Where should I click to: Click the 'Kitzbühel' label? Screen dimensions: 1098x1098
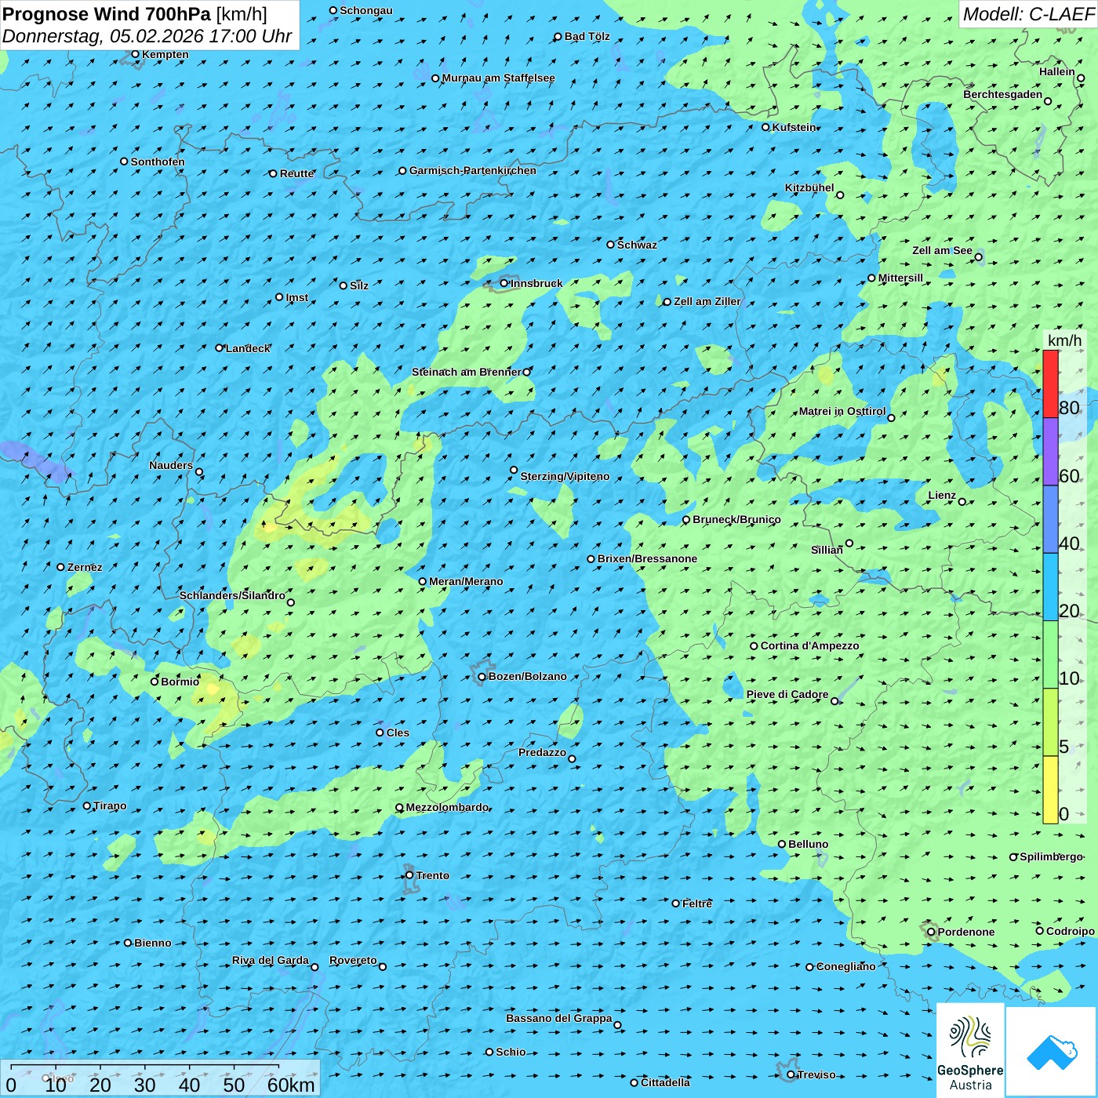click(809, 187)
